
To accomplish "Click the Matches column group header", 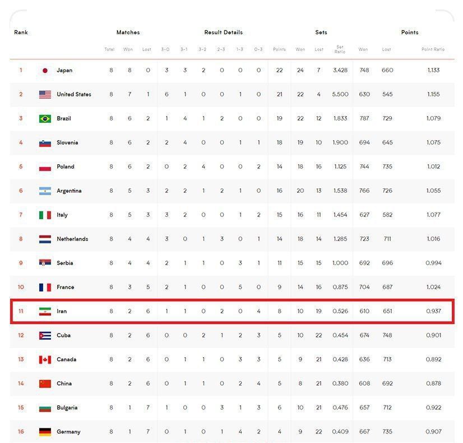I will pyautogui.click(x=128, y=33).
